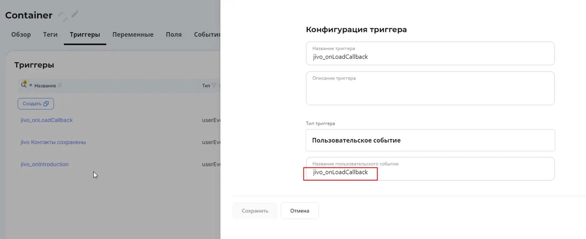This screenshot has width=586, height=239.
Task: Click into the Описание триггера text area
Action: pos(430,88)
